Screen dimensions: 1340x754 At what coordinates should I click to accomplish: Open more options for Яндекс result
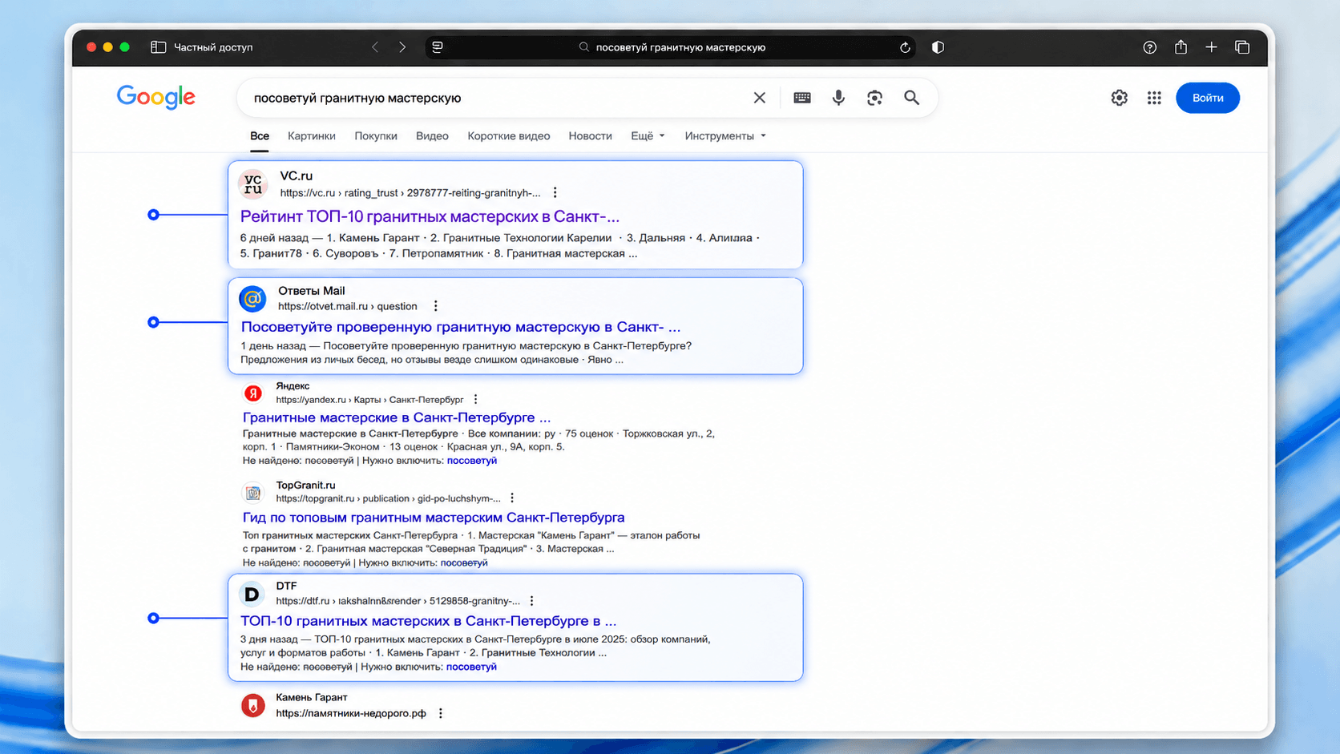[475, 399]
